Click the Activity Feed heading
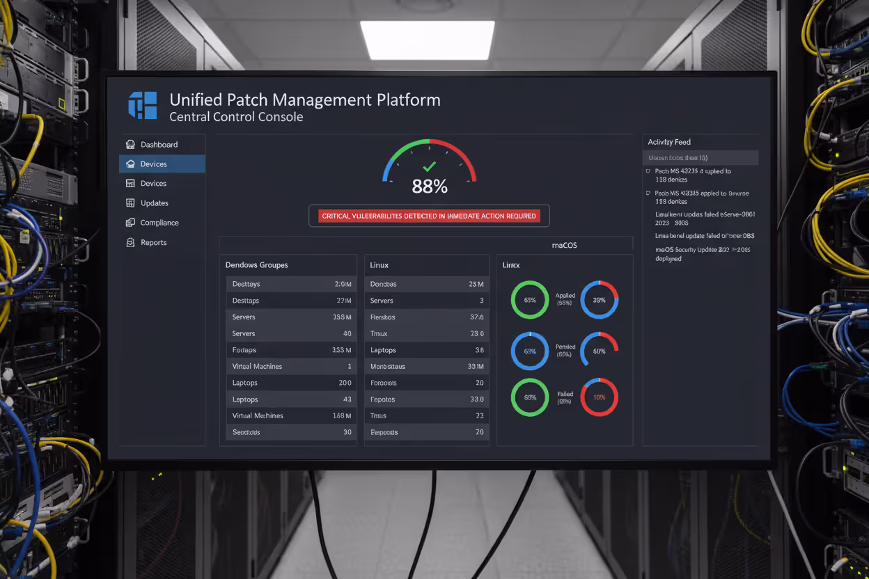 click(x=669, y=142)
